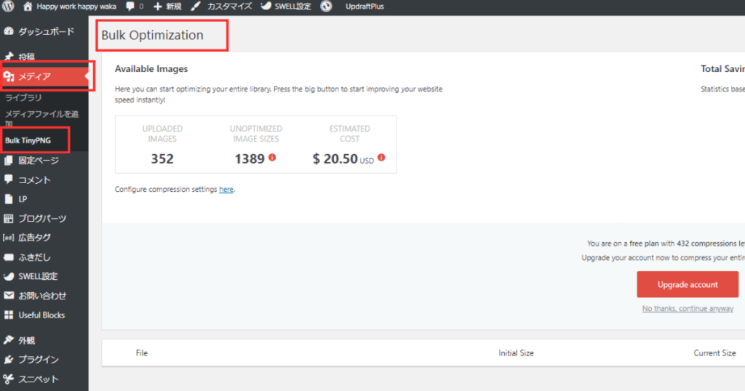Click the File column header
The width and height of the screenshot is (745, 391).
click(142, 353)
